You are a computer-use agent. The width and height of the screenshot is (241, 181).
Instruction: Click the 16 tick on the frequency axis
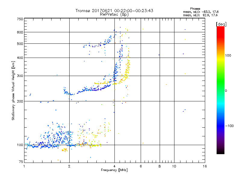(x=205, y=167)
